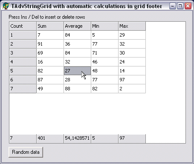Select Sum cell with value 7

pos(50,35)
